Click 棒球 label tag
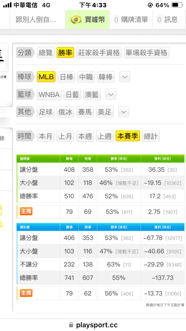 pos(25,77)
